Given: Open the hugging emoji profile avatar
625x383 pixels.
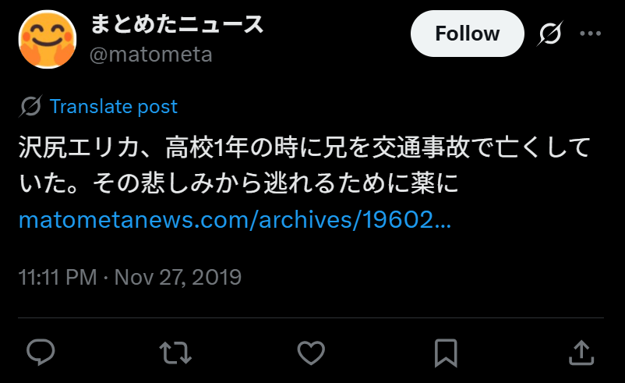Looking at the screenshot, I should coord(47,40).
